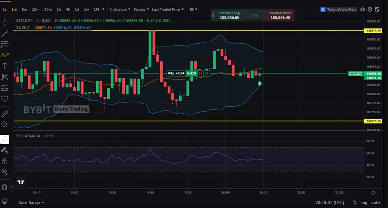Switch to the 1s timeframe
This screenshot has width=388, height=208.
5,9
